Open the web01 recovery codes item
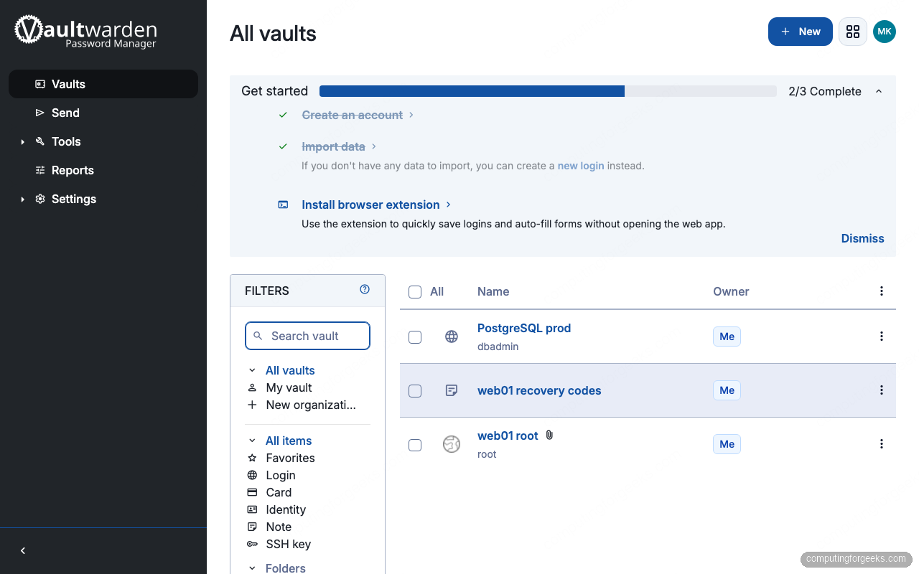The height and width of the screenshot is (574, 919). point(539,390)
